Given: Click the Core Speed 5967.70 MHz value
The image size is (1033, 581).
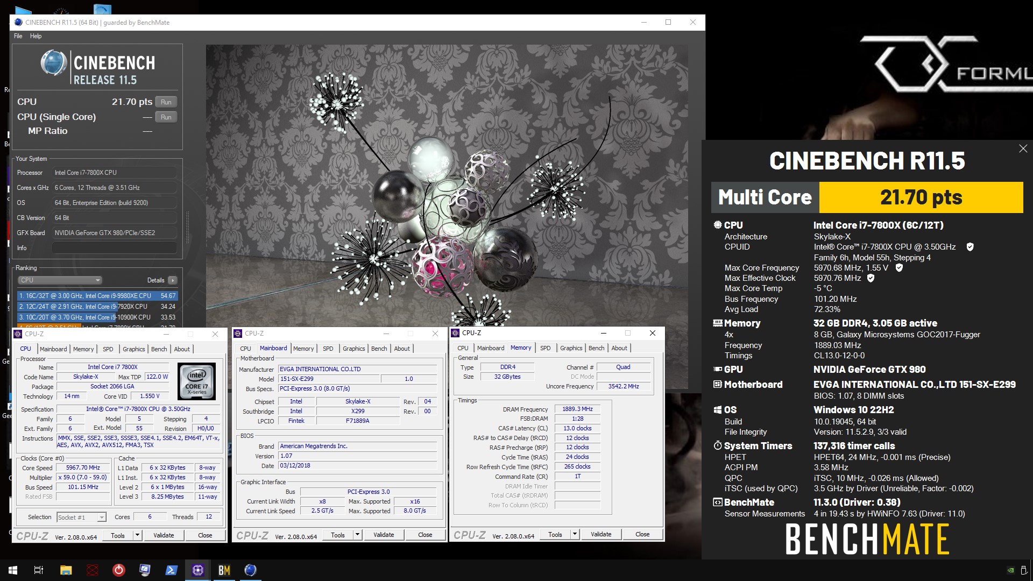Looking at the screenshot, I should pos(83,468).
